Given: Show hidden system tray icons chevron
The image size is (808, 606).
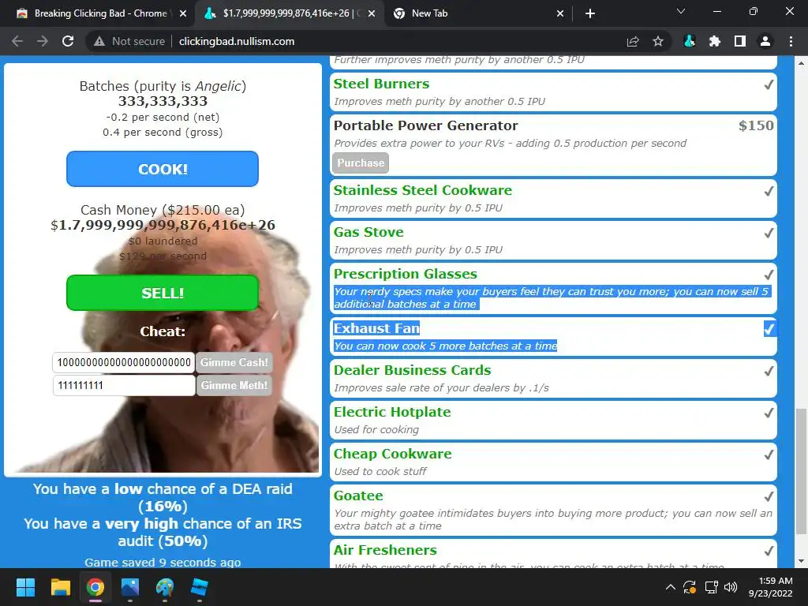Looking at the screenshot, I should point(671,587).
